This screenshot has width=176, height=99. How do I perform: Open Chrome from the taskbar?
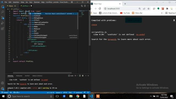pyautogui.click(x=78, y=96)
